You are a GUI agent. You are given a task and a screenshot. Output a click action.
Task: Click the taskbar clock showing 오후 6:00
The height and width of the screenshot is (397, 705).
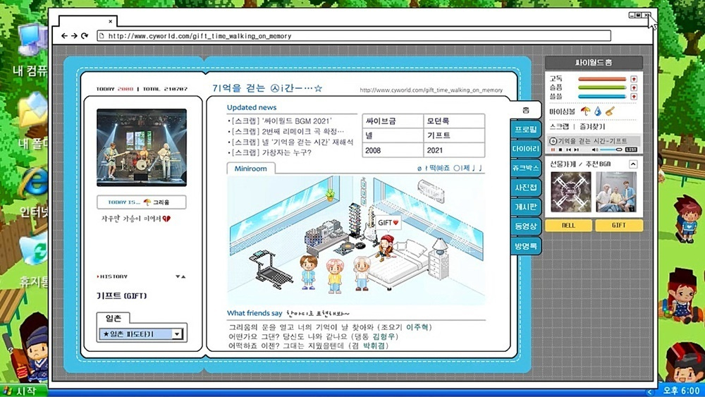click(x=681, y=391)
